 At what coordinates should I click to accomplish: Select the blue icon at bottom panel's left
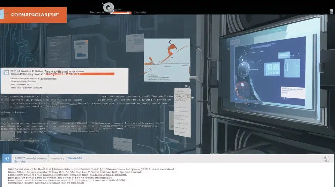pyautogui.click(x=7, y=159)
